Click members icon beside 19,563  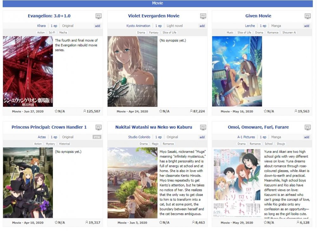(296, 111)
